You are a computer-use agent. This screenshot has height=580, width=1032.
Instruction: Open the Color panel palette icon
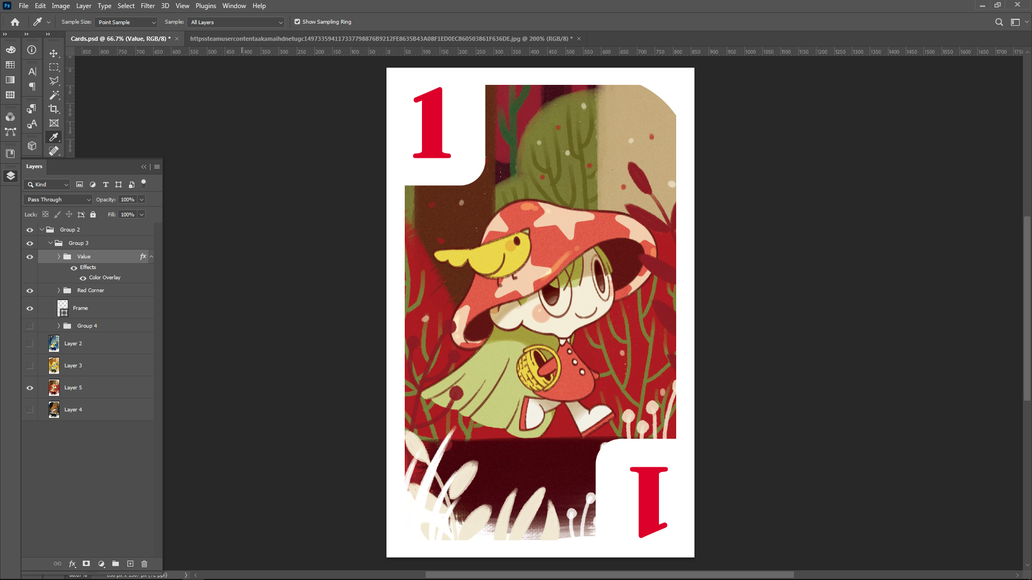pyautogui.click(x=10, y=49)
